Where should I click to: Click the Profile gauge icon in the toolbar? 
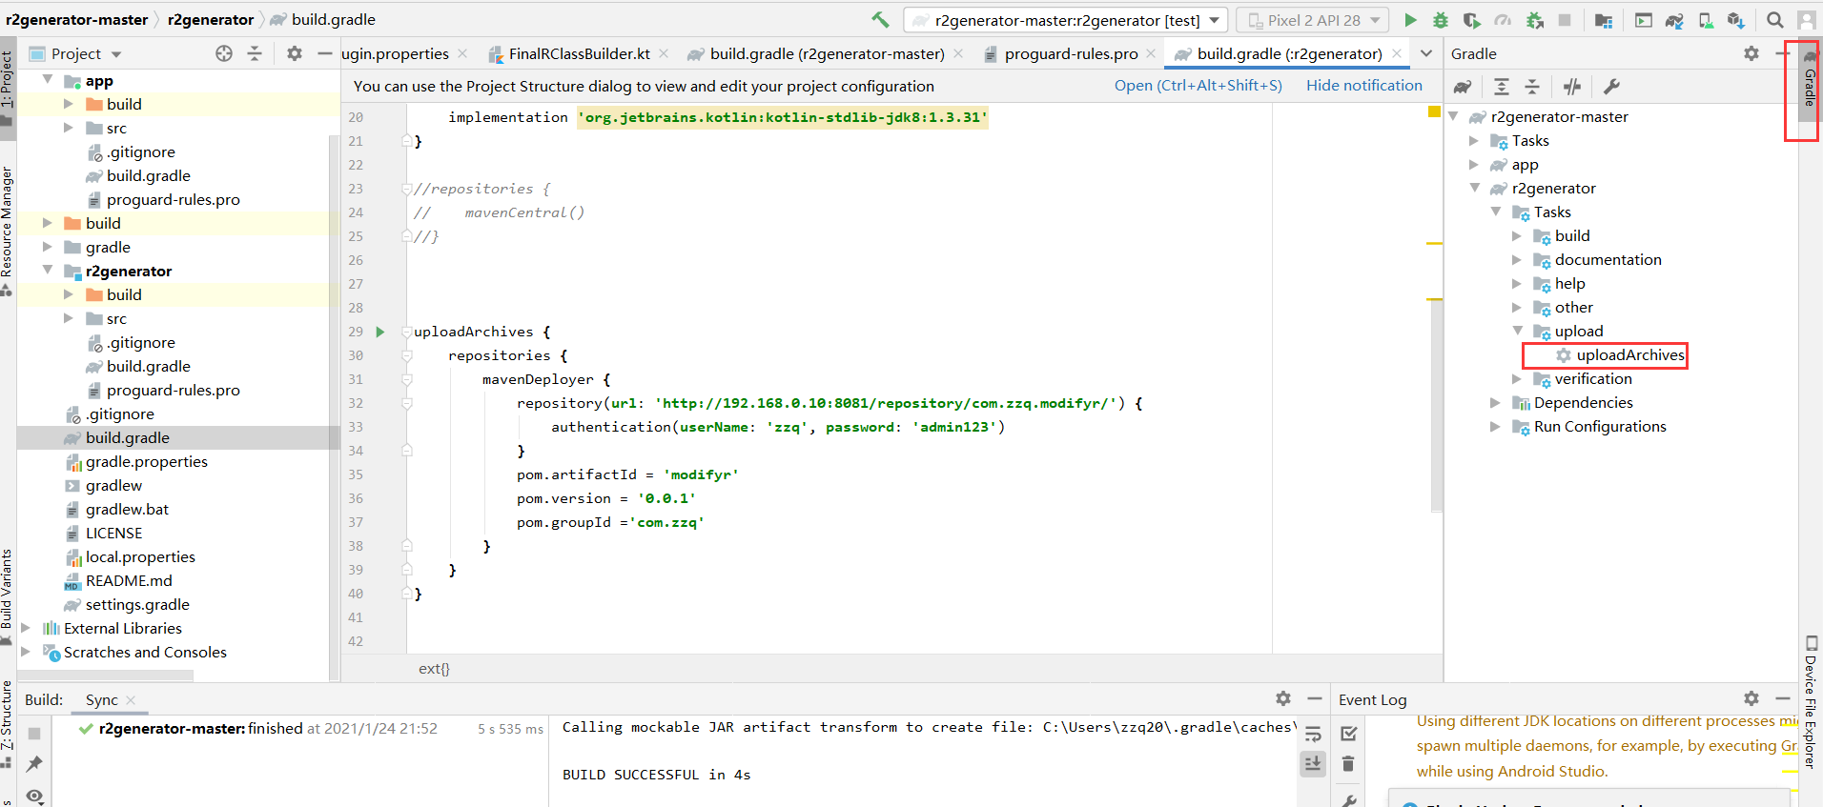click(x=1503, y=20)
